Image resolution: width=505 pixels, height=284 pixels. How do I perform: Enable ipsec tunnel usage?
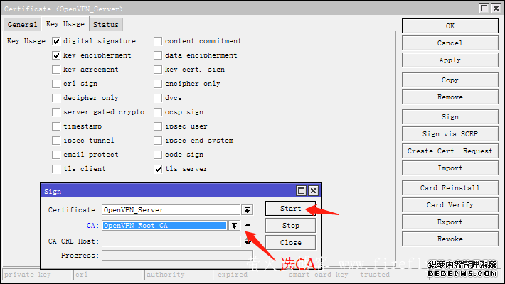[x=56, y=141]
